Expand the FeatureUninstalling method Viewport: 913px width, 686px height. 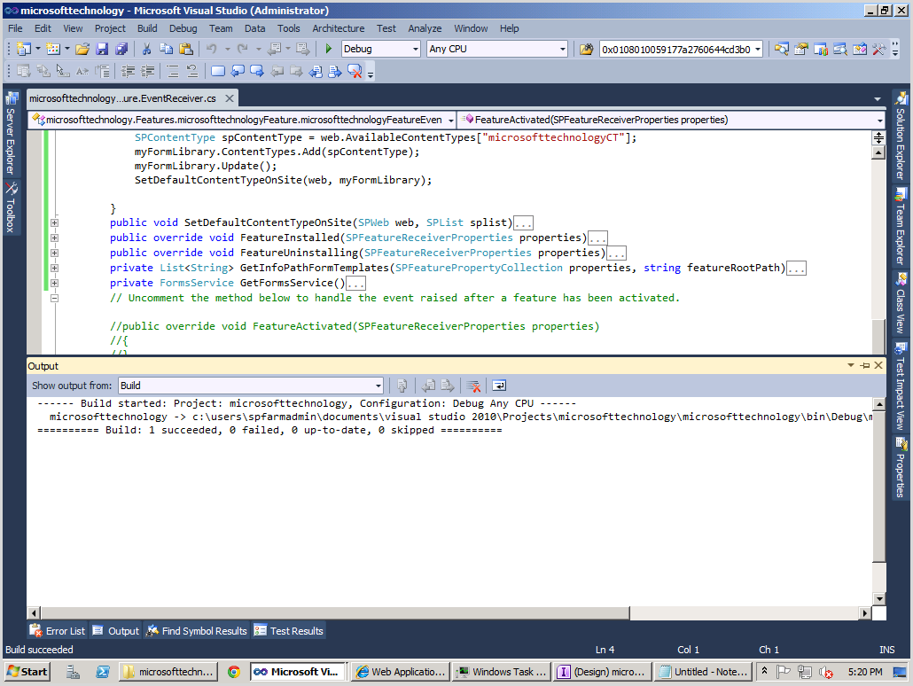click(54, 253)
